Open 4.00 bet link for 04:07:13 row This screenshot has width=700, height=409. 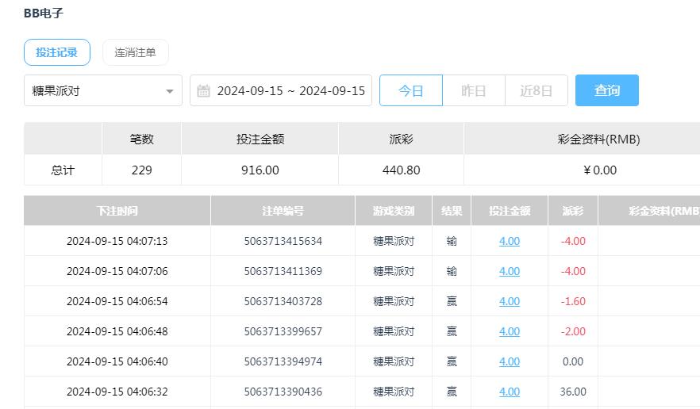509,241
